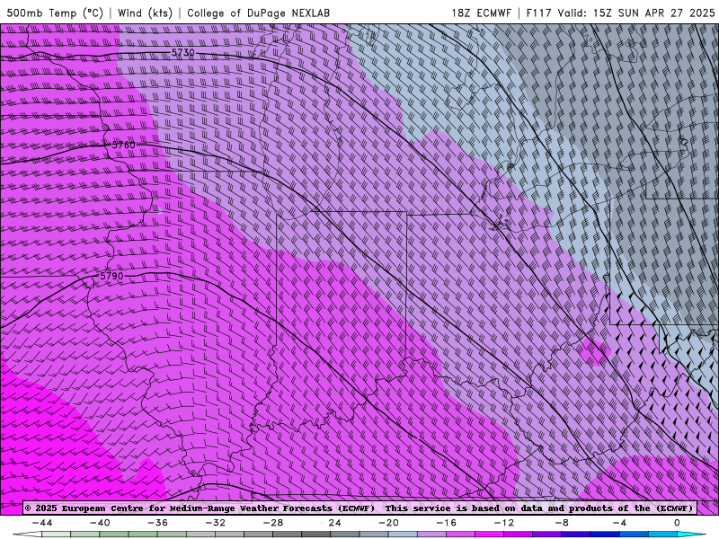Click the 5760 height contour label
This screenshot has height=539, width=719.
pos(124,146)
